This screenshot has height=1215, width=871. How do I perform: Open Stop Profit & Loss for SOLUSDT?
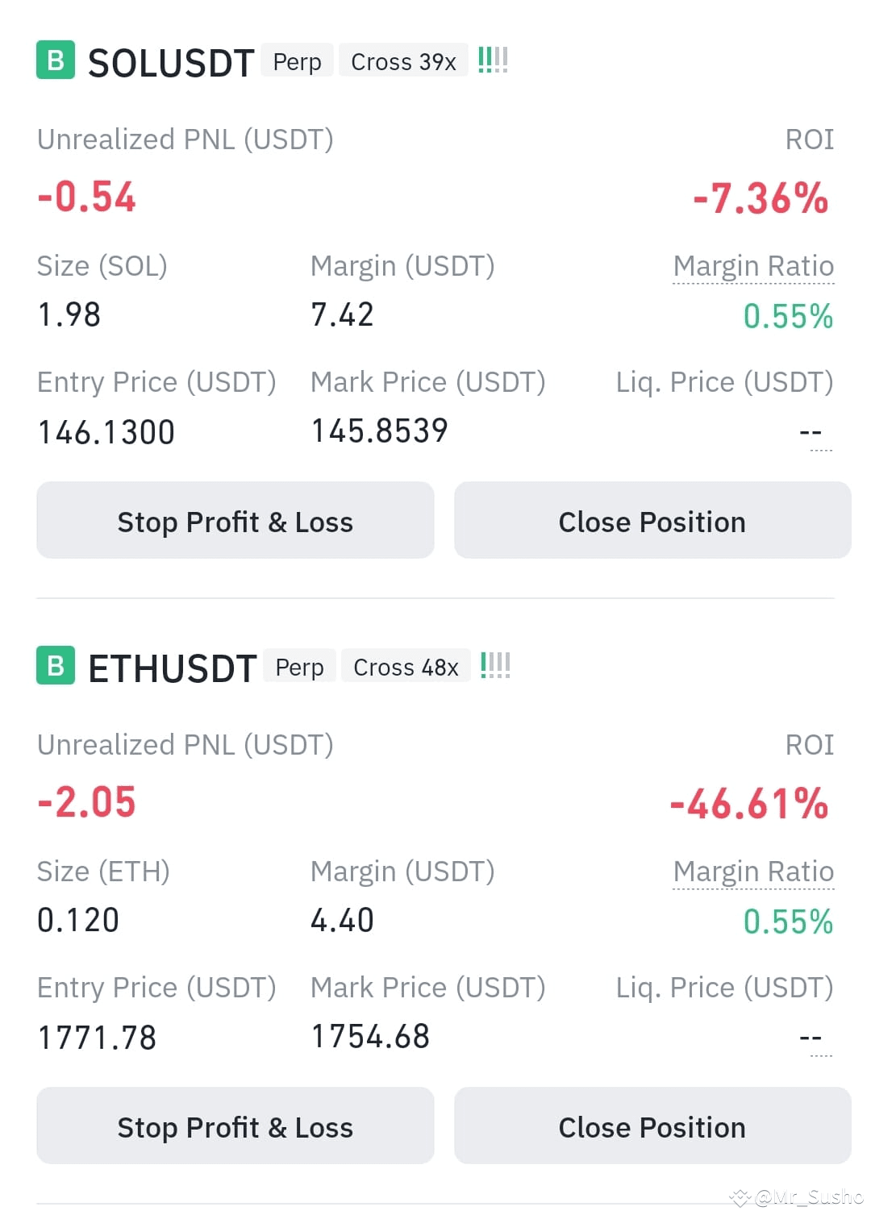[x=235, y=521]
